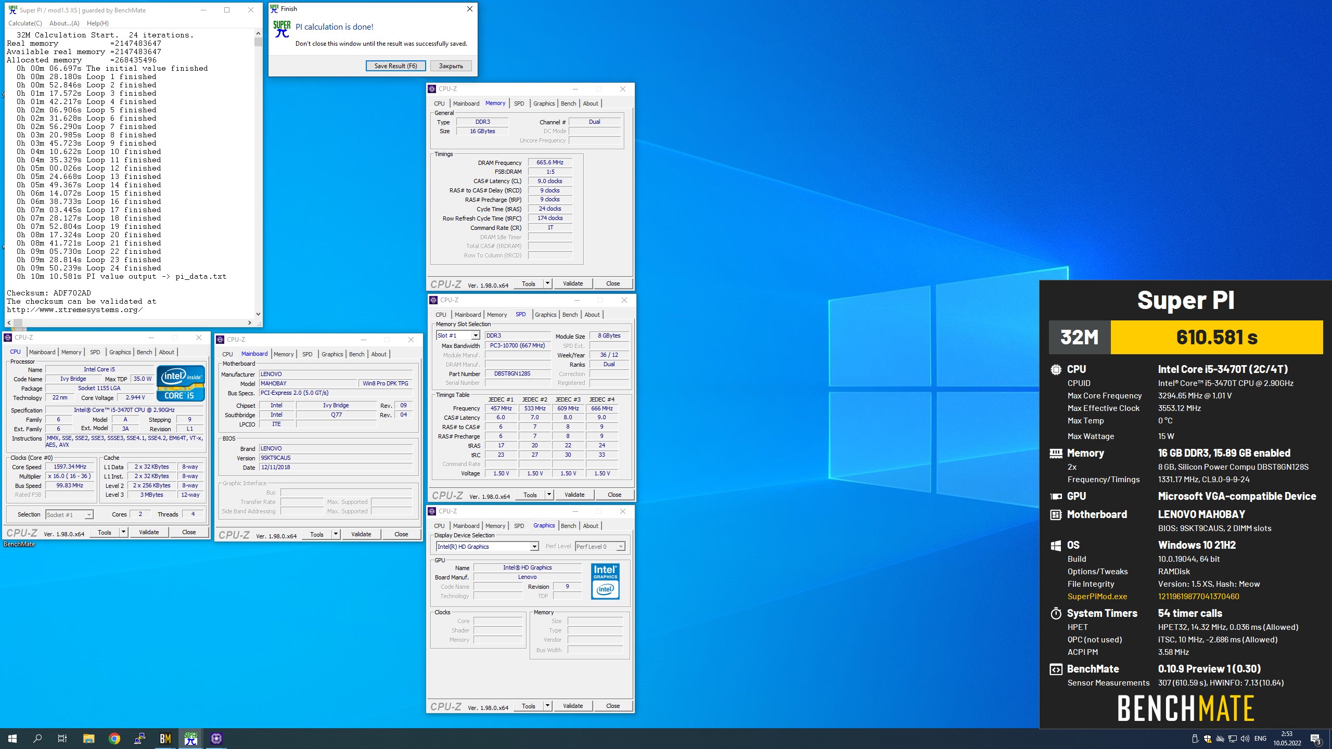Click the 665.6 MHz DRAM Frequency value
Viewport: 1332px width, 749px height.
point(550,163)
